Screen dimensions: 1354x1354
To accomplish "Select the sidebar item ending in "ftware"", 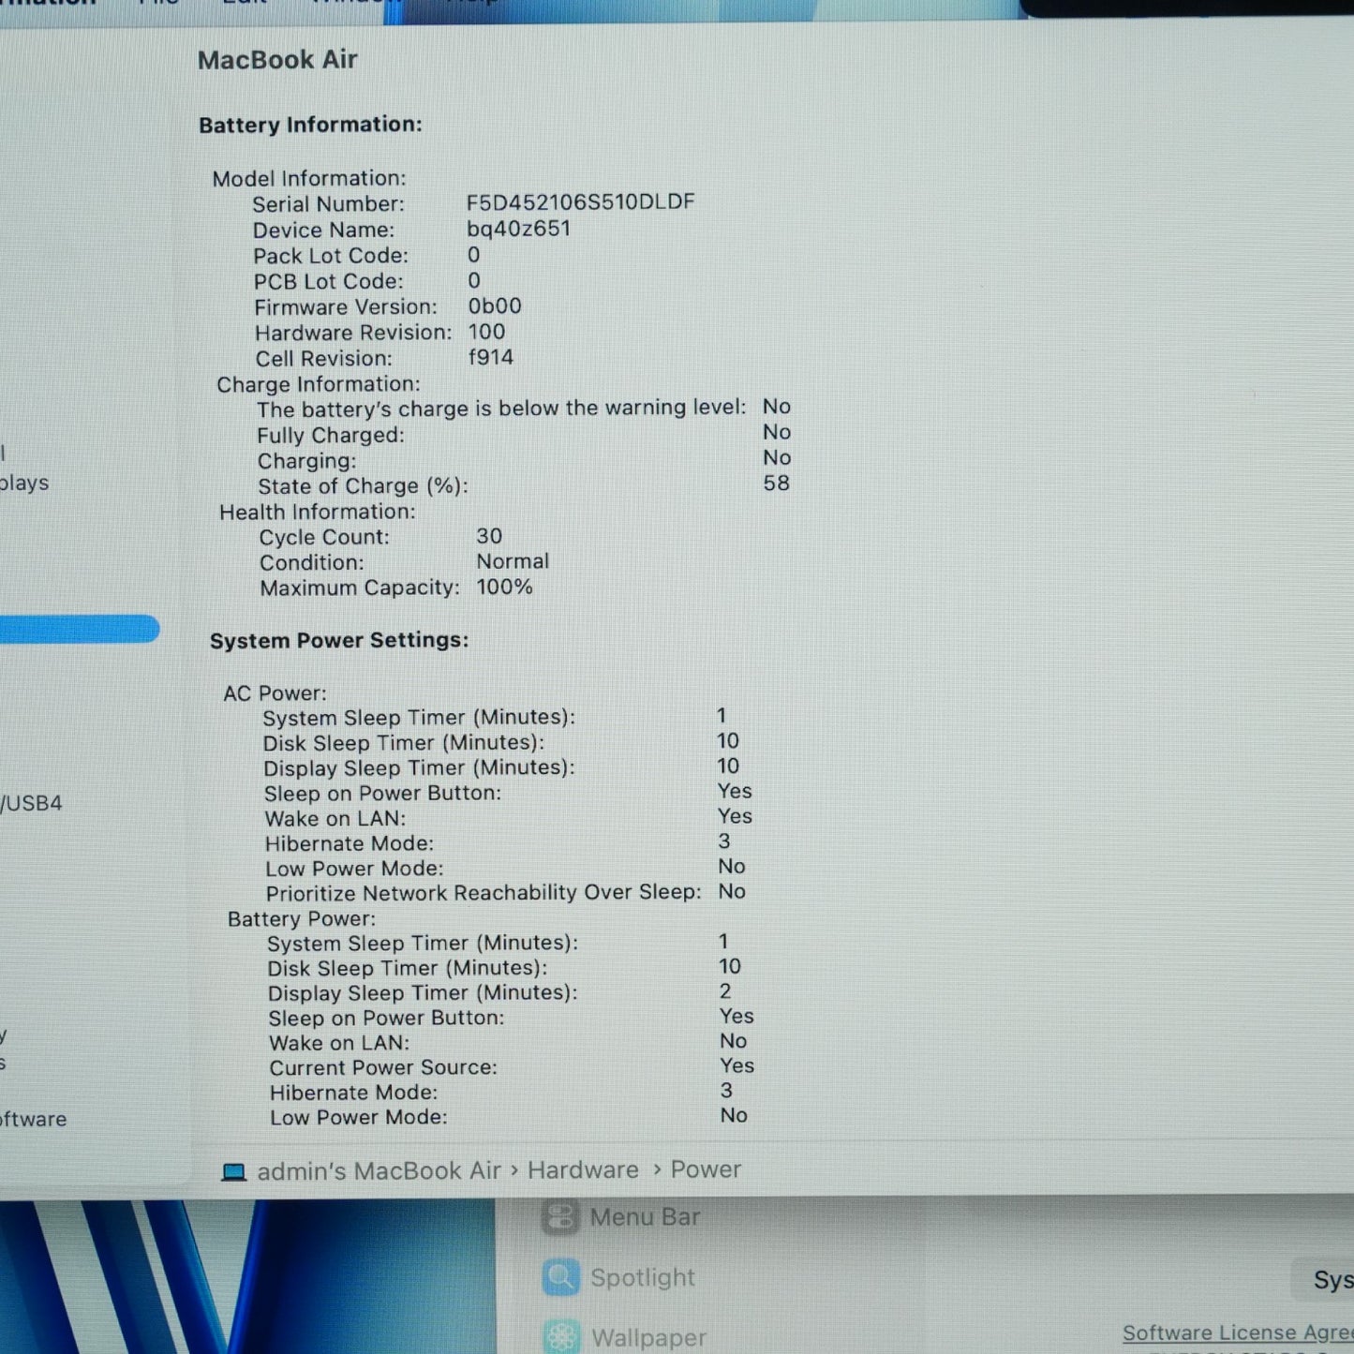I will pos(34,1119).
